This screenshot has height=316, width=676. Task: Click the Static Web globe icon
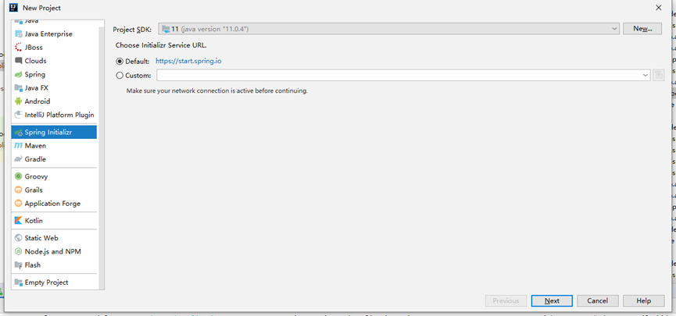pyautogui.click(x=18, y=238)
